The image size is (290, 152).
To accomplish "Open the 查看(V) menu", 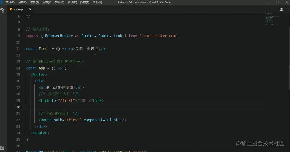I will pyautogui.click(x=47, y=2).
